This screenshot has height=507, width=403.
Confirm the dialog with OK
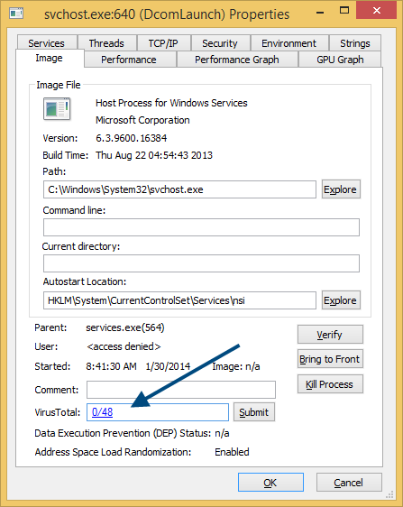pos(270,483)
